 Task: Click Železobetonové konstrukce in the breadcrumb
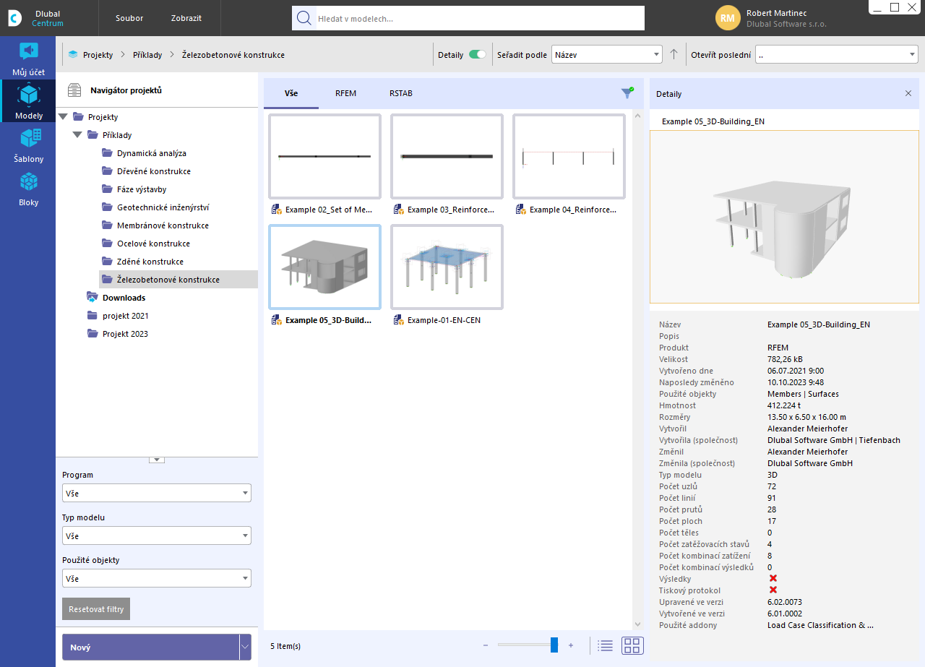[x=233, y=55]
